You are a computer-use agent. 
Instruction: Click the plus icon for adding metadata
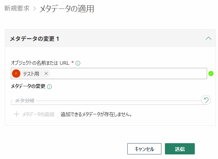[17, 114]
